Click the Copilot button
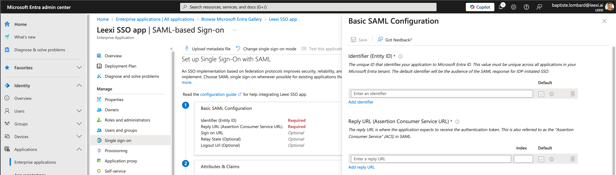Image resolution: width=616 pixels, height=175 pixels. tap(480, 7)
